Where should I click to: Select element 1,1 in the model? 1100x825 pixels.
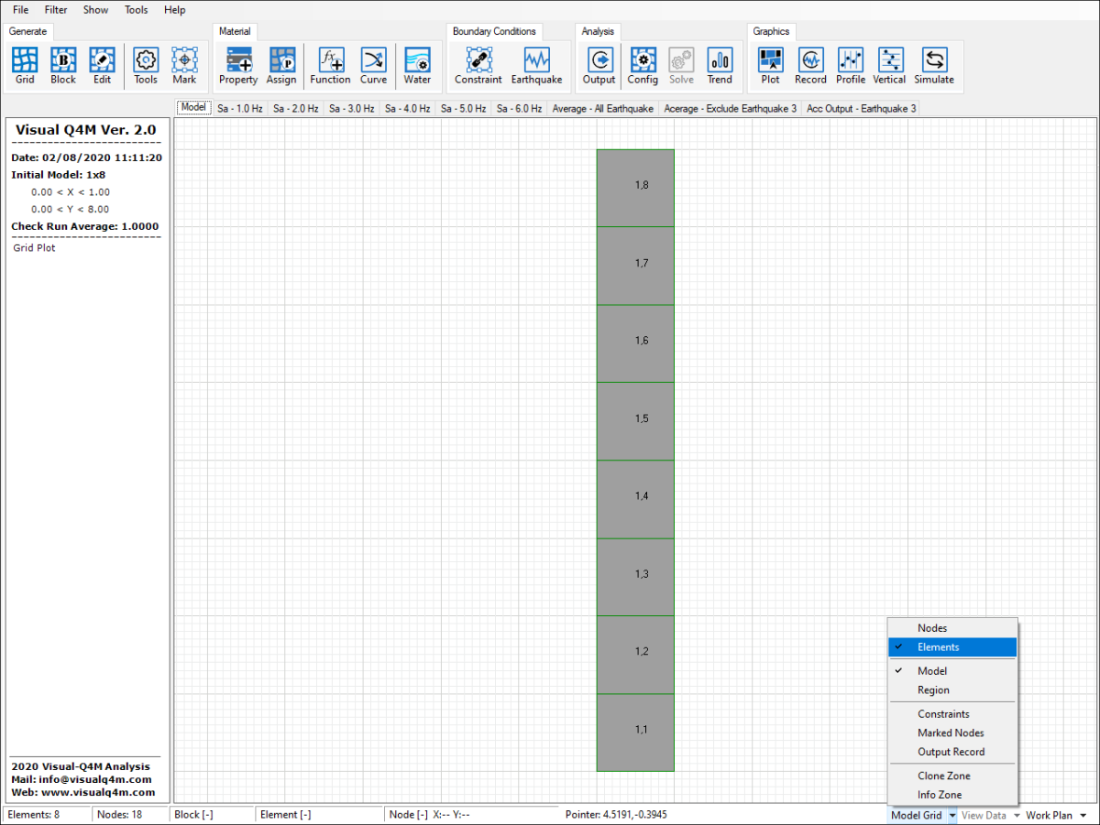[635, 733]
